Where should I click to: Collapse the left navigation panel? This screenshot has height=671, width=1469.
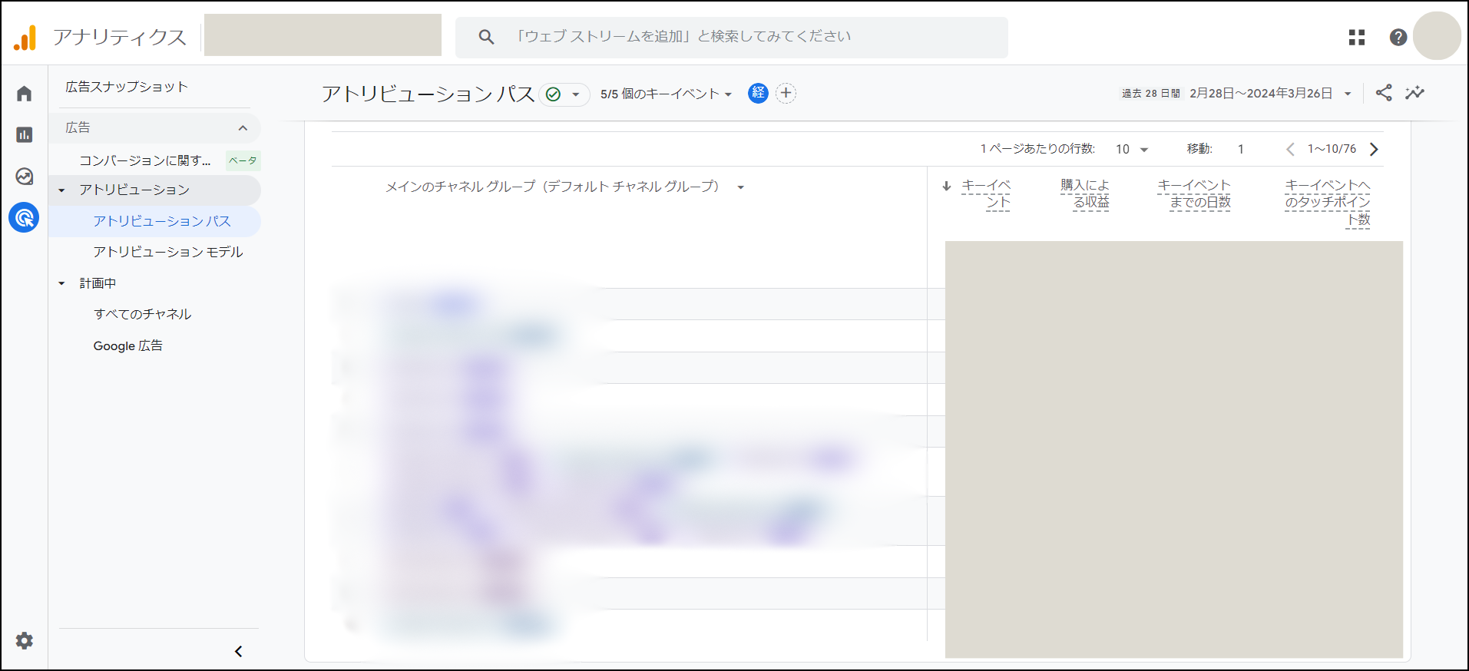coord(238,651)
